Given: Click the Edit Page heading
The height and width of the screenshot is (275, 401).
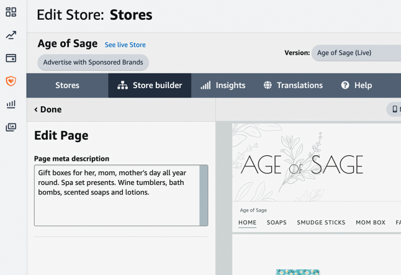Looking at the screenshot, I should [61, 135].
